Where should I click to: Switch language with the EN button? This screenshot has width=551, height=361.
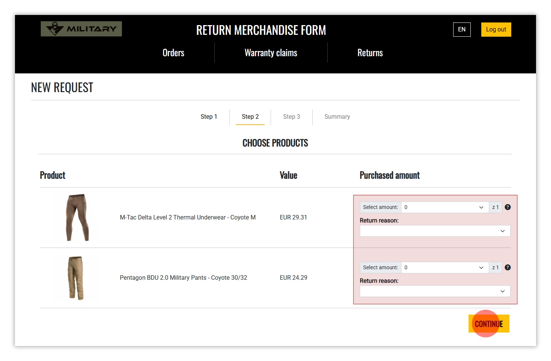pos(461,30)
